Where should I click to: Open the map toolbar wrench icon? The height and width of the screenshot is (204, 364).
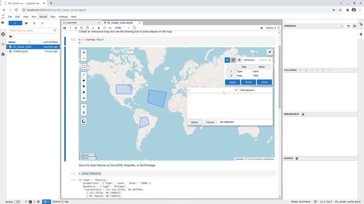tap(270, 52)
